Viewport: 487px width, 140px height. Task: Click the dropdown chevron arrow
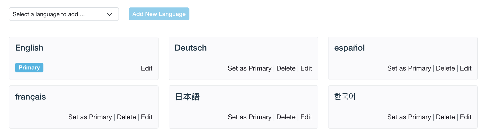[109, 14]
